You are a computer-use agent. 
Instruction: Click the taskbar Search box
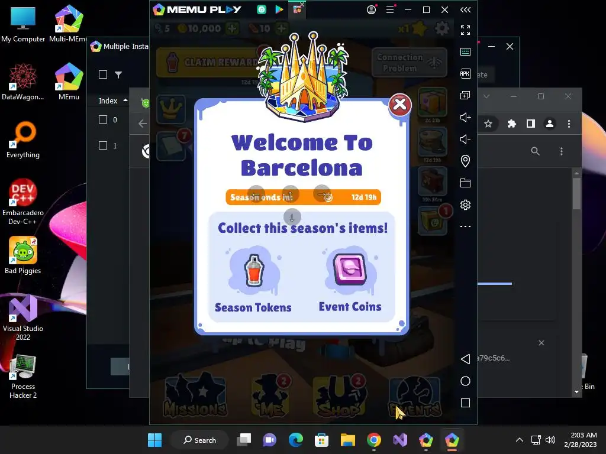(x=200, y=440)
